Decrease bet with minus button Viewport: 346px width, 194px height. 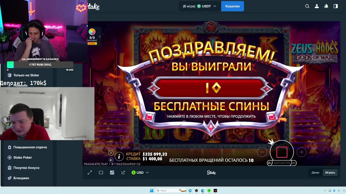[262, 152]
